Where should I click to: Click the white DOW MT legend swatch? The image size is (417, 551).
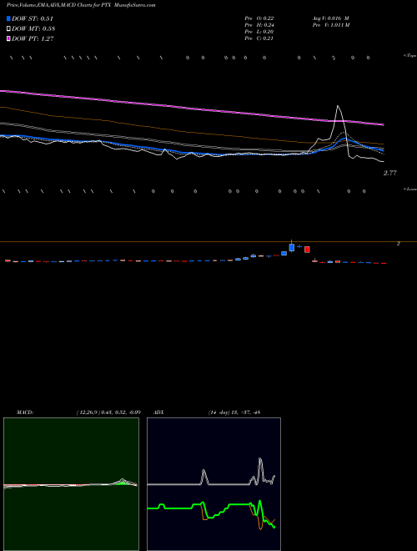(x=9, y=28)
